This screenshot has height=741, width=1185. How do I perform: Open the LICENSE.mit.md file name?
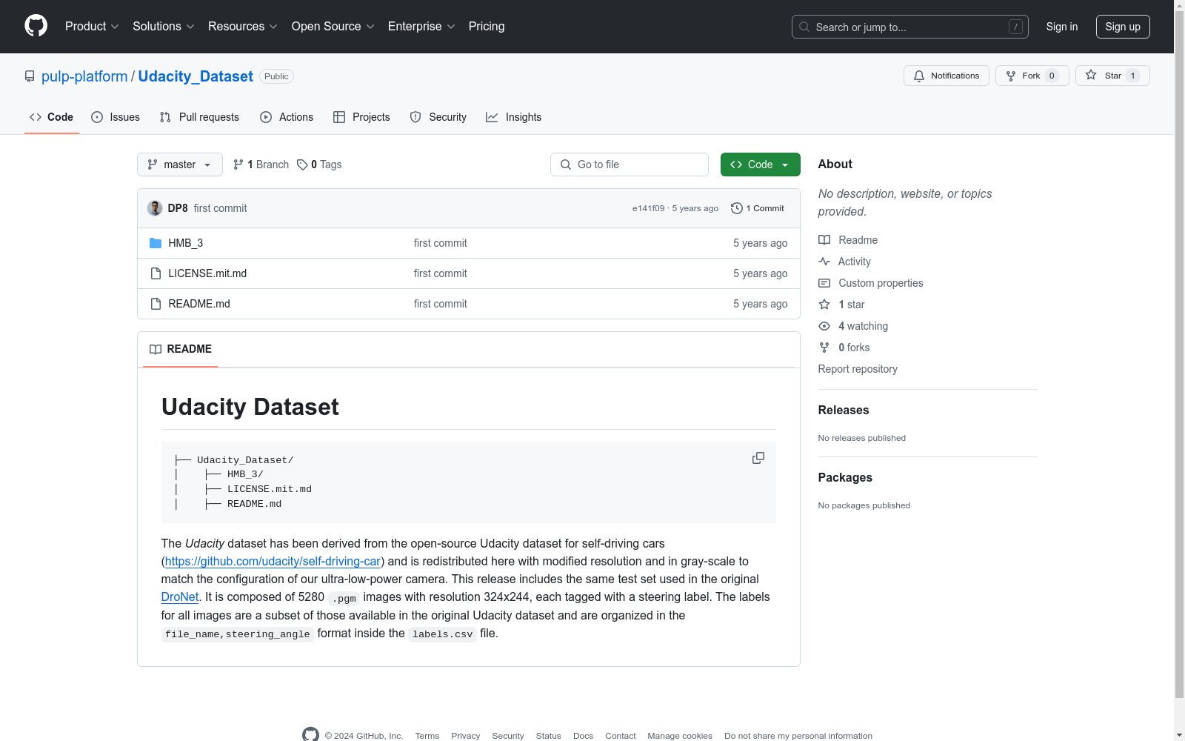(207, 273)
